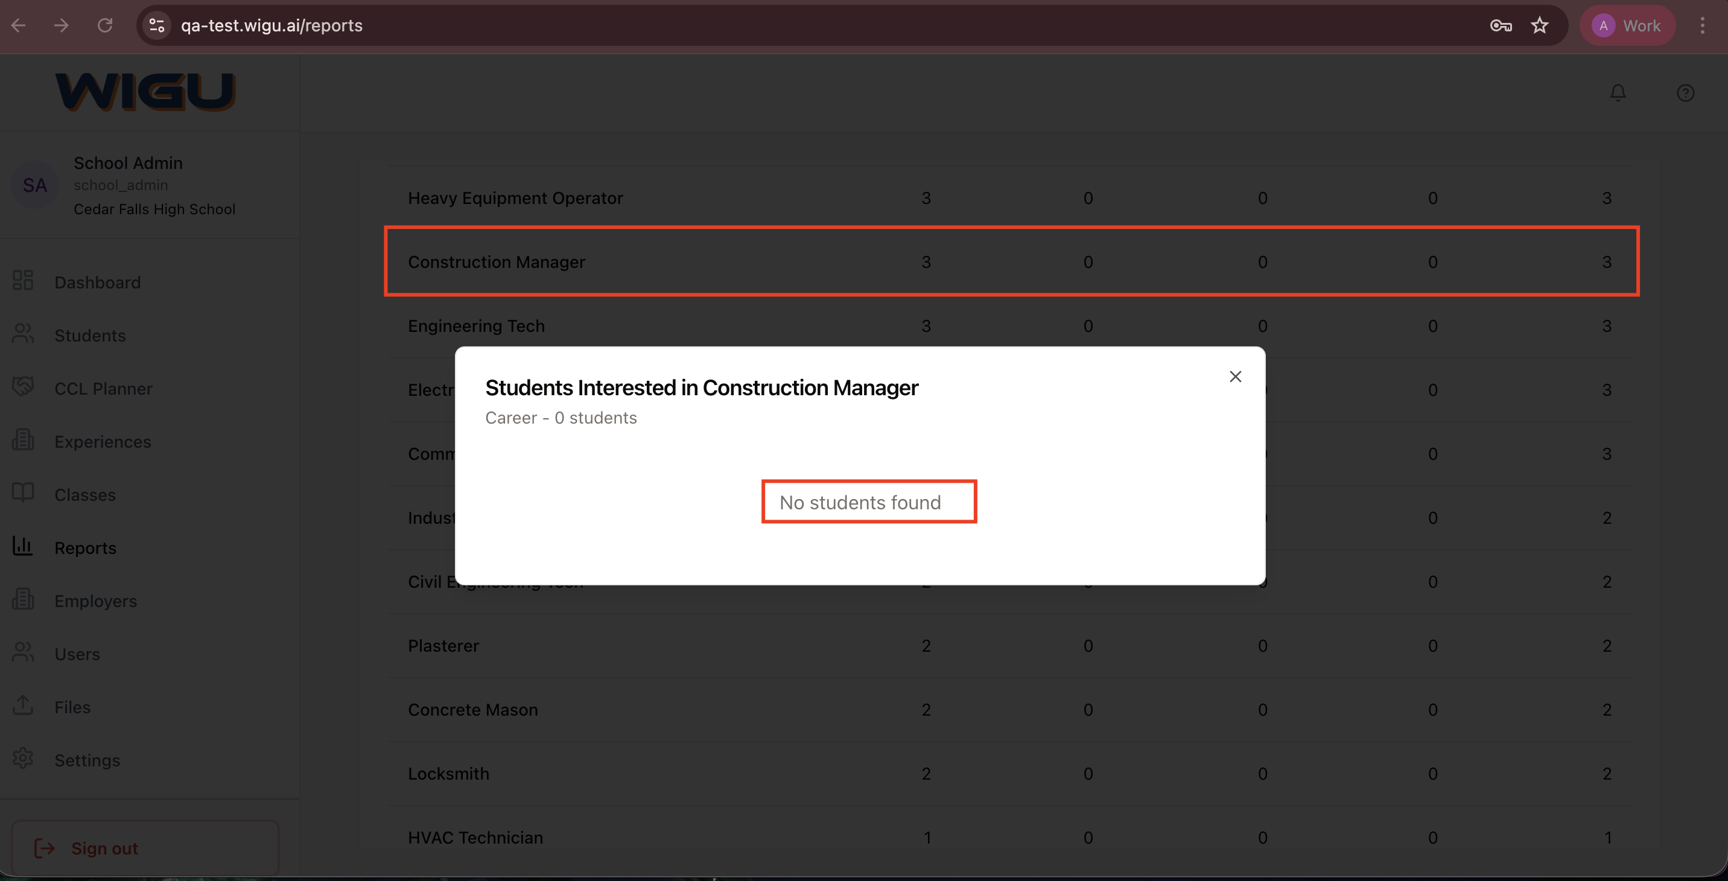The image size is (1728, 881).
Task: Click the WIGU logo
Action: 145,92
